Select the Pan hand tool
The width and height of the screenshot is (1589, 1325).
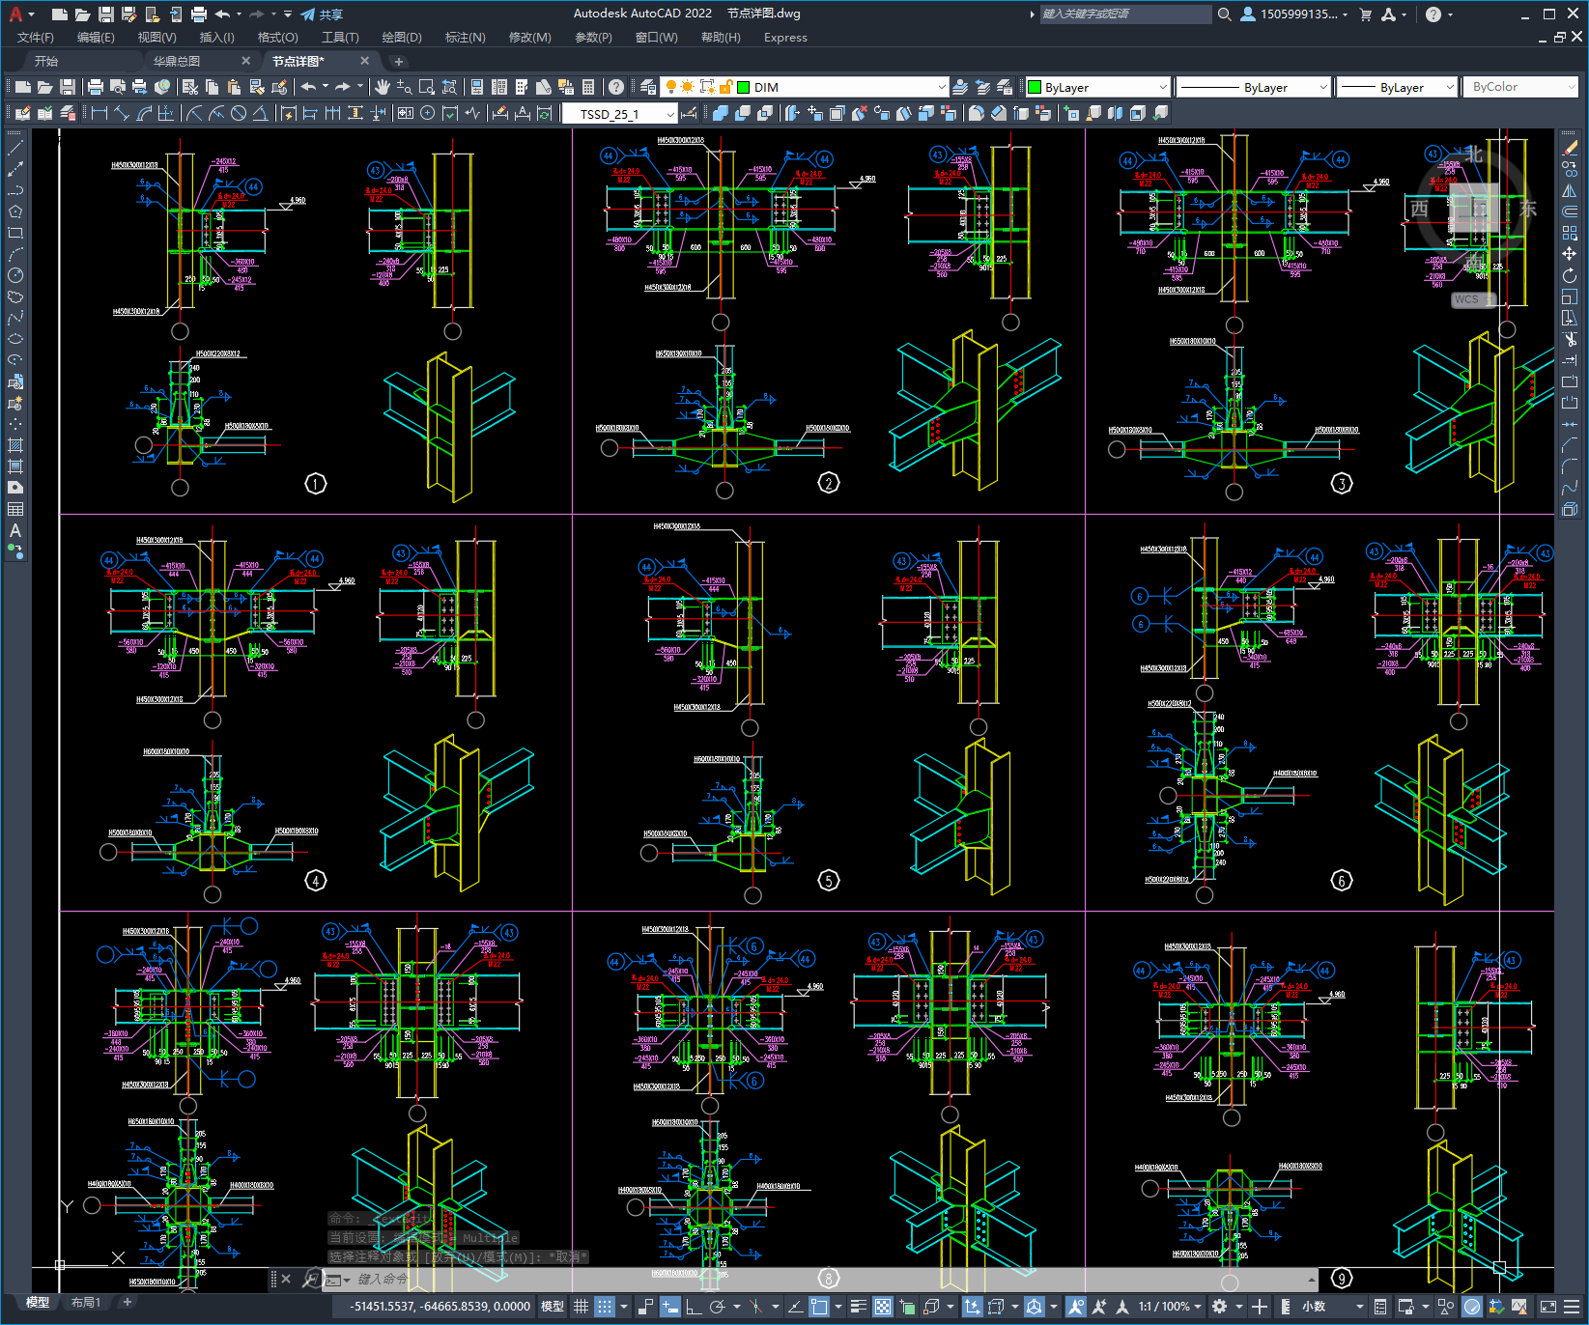tap(383, 87)
